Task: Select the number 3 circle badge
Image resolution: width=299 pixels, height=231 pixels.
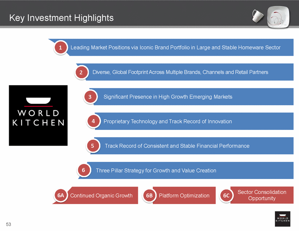Action: 90,97
